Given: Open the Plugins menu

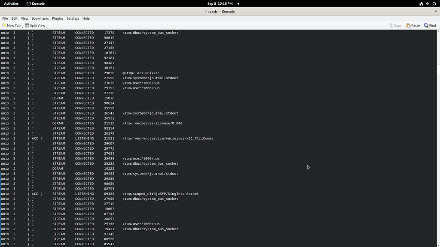Looking at the screenshot, I should coord(58,18).
